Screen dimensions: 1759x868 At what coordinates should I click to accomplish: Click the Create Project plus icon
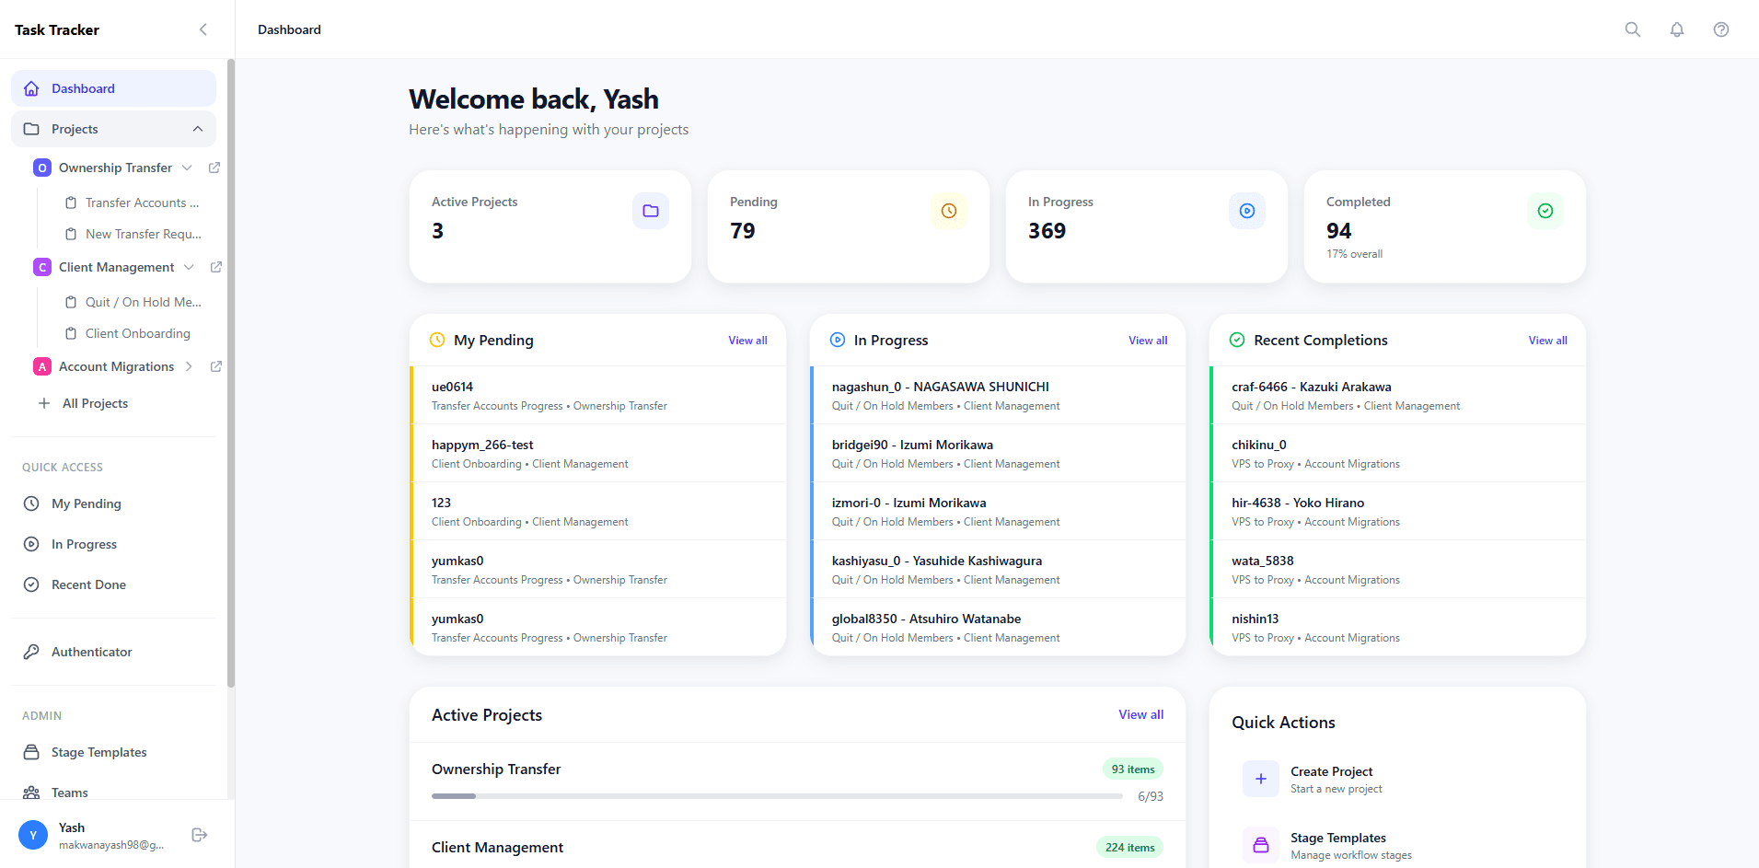pos(1260,779)
